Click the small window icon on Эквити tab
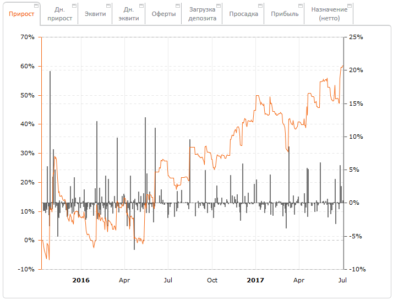 point(108,6)
